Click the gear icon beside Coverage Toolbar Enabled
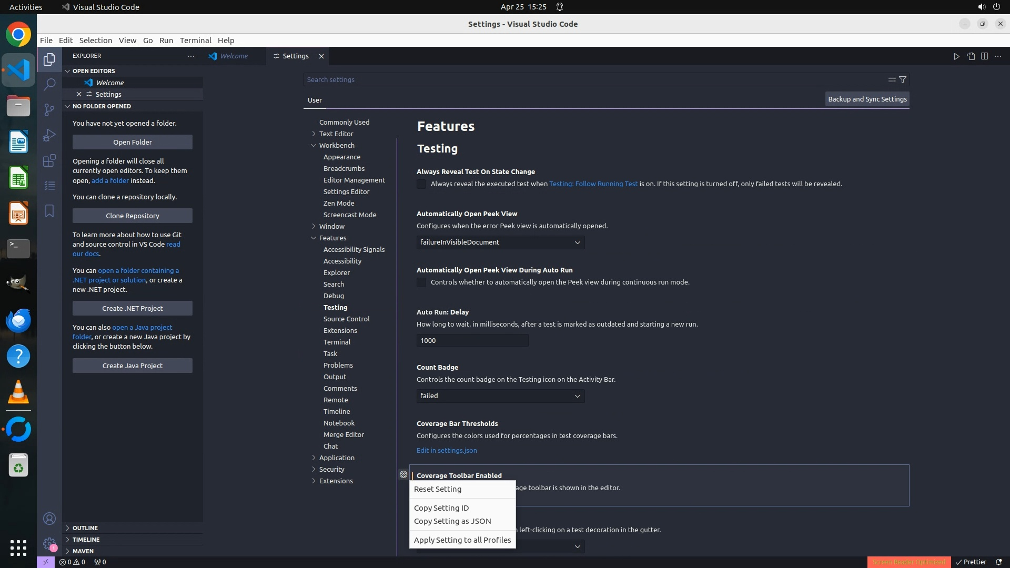 pyautogui.click(x=403, y=474)
